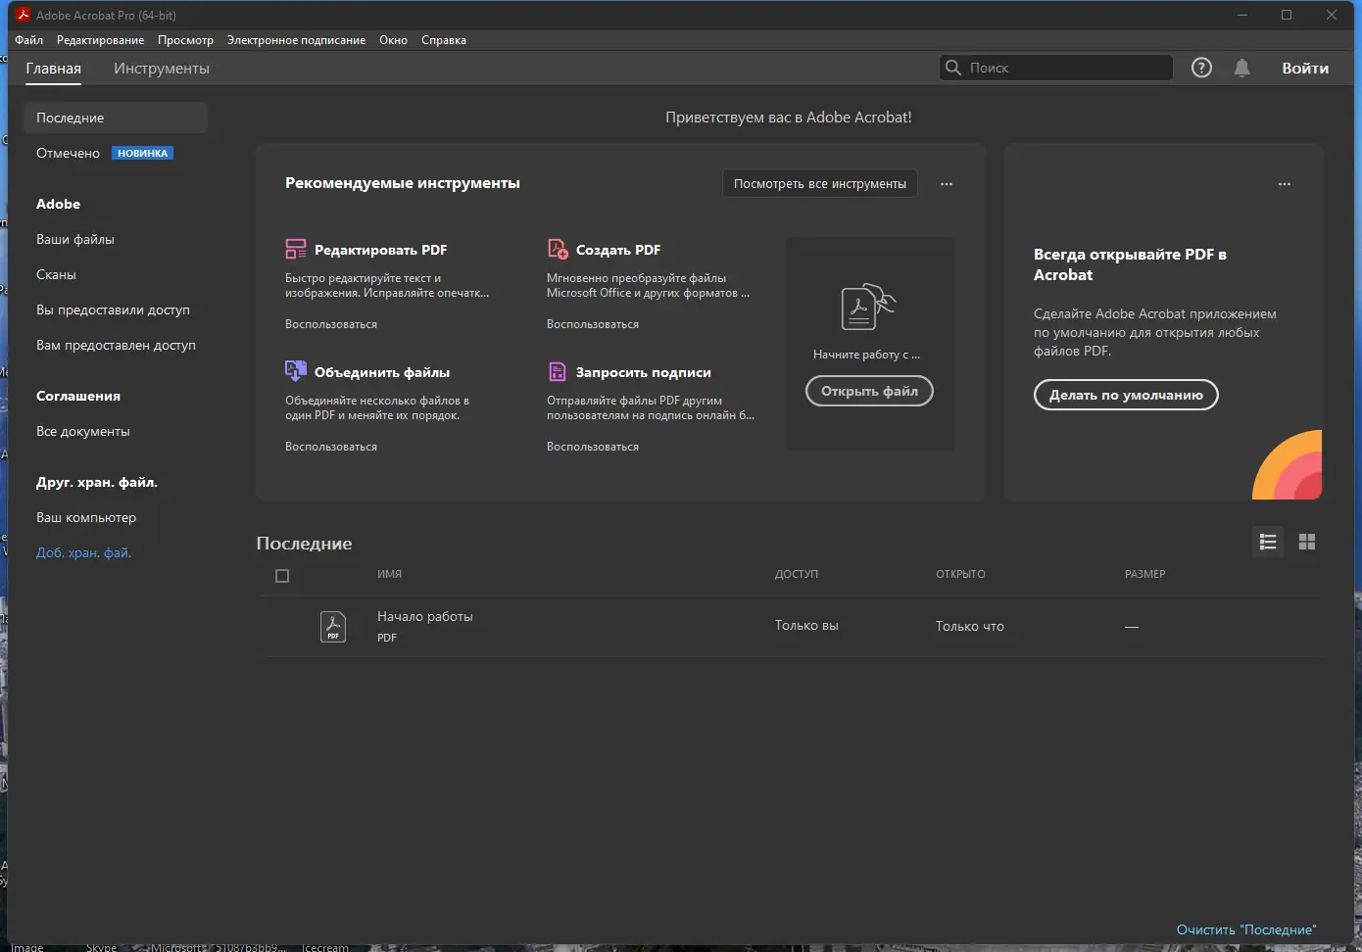The image size is (1362, 952).
Task: Click the notifications bell icon
Action: (x=1241, y=68)
